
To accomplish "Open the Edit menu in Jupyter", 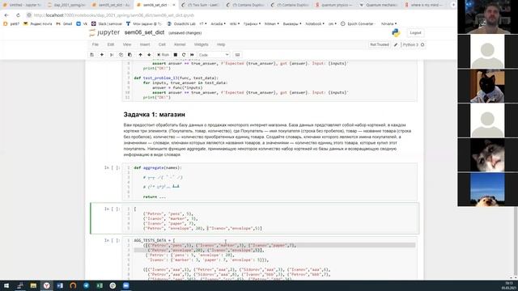I will (111, 44).
